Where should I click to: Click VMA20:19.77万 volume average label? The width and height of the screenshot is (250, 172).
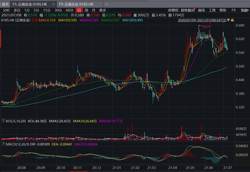(x=111, y=121)
